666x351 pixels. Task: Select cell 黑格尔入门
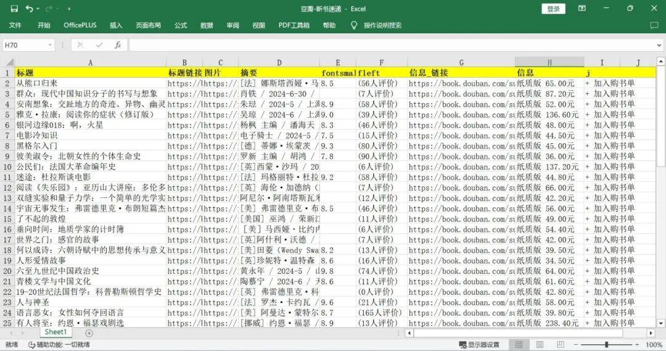pos(91,146)
